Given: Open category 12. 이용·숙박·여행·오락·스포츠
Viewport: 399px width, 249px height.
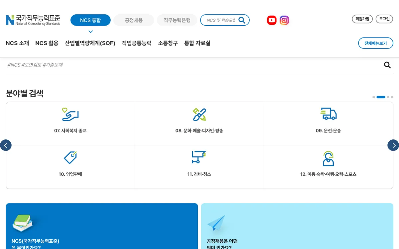Looking at the screenshot, I should (x=329, y=167).
